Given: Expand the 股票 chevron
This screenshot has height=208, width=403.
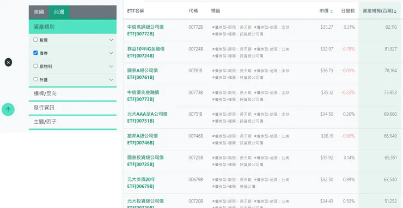Looking at the screenshot, I should (111, 40).
